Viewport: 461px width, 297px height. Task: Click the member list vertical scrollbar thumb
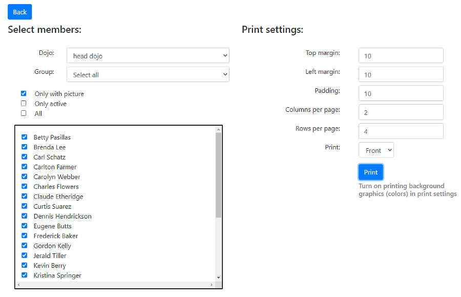[218, 175]
